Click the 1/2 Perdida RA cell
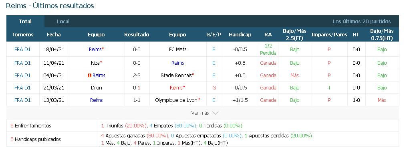The height and width of the screenshot is (149, 405). 268,50
